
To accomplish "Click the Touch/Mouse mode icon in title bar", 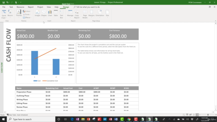I will pyautogui.click(x=16, y=2).
